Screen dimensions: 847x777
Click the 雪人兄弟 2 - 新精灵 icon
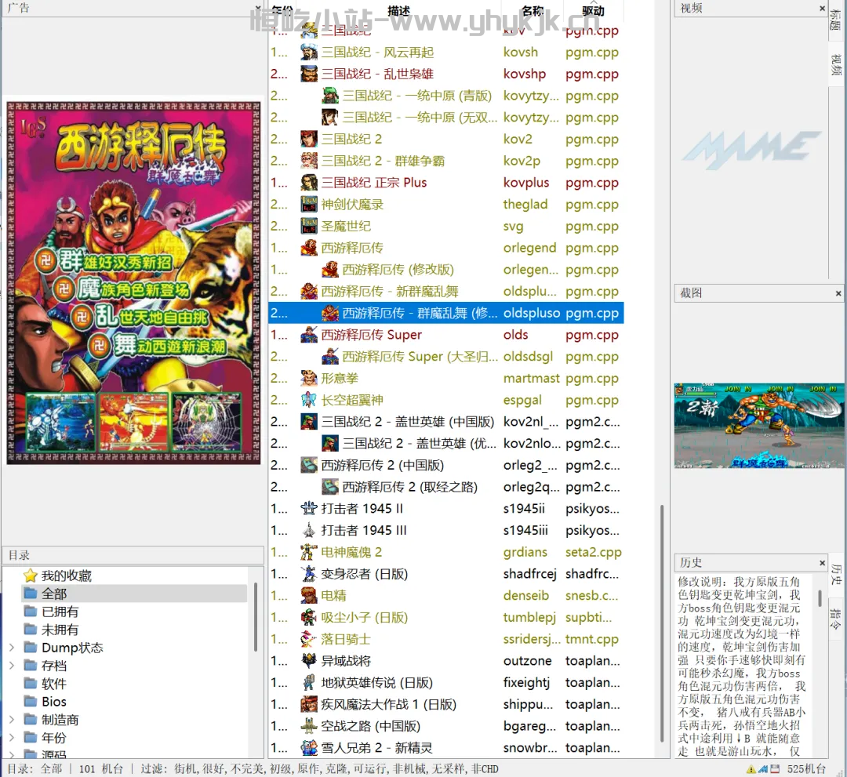click(309, 748)
